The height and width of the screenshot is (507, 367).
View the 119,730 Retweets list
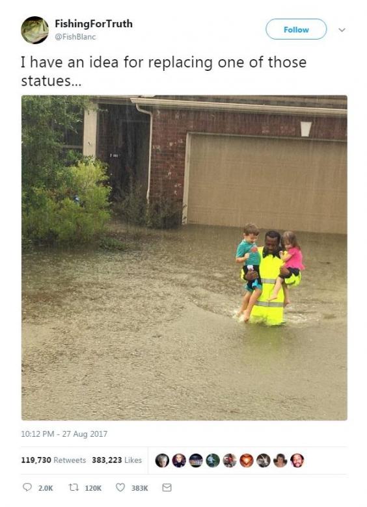tap(53, 460)
